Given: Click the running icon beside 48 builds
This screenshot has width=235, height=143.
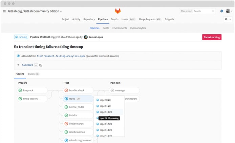Looking at the screenshot, I should tap(18, 56).
